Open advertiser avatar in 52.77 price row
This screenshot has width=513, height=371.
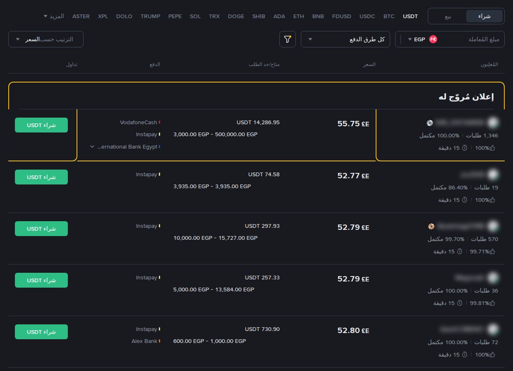493,174
